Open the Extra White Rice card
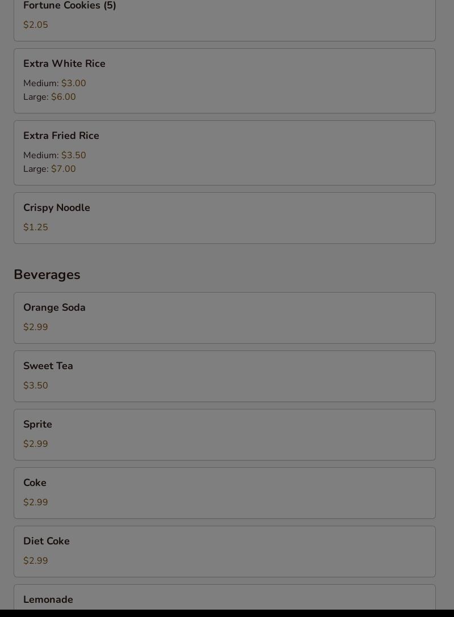This screenshot has width=454, height=617. tap(224, 81)
